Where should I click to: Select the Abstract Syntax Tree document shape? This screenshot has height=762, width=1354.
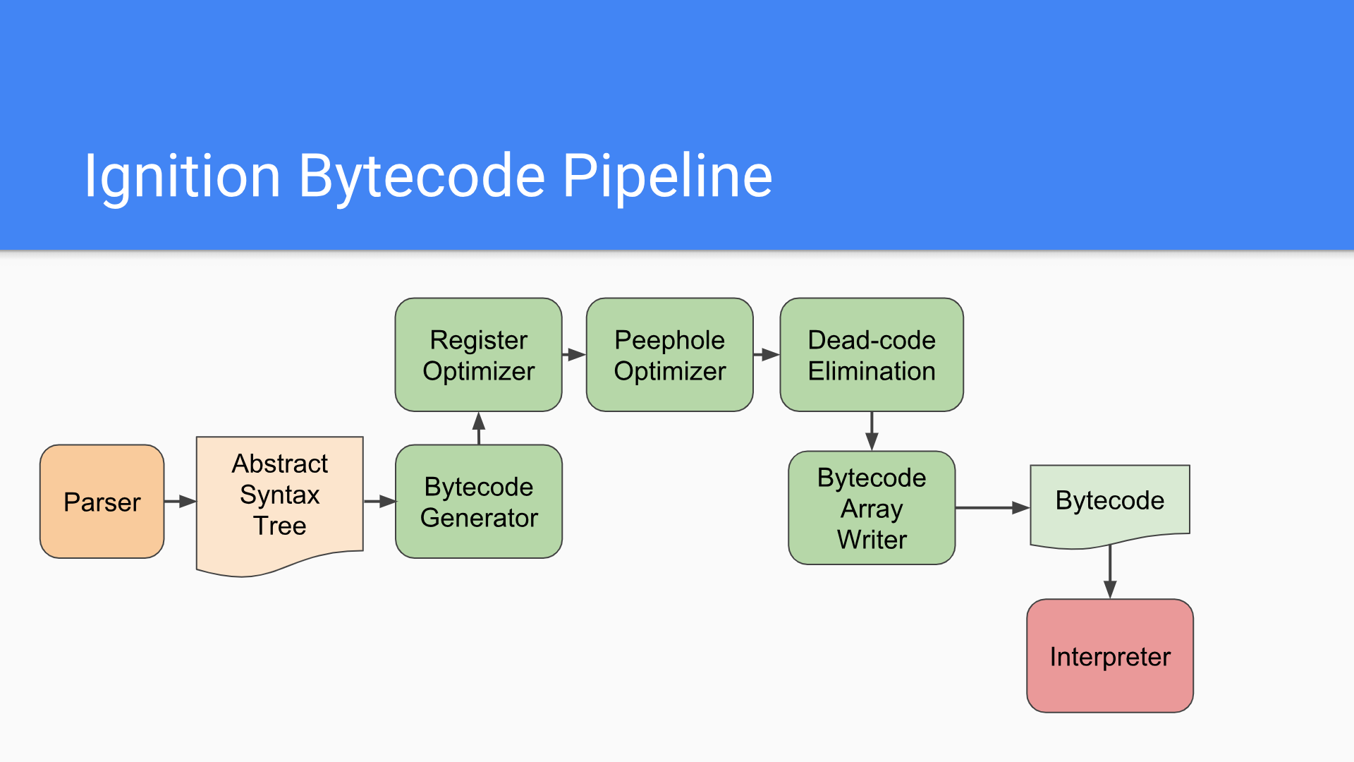pos(279,495)
